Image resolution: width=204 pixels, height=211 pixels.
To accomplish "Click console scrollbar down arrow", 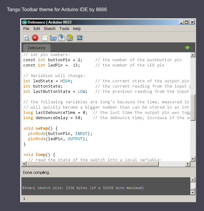I will pyautogui.click(x=193, y=192).
